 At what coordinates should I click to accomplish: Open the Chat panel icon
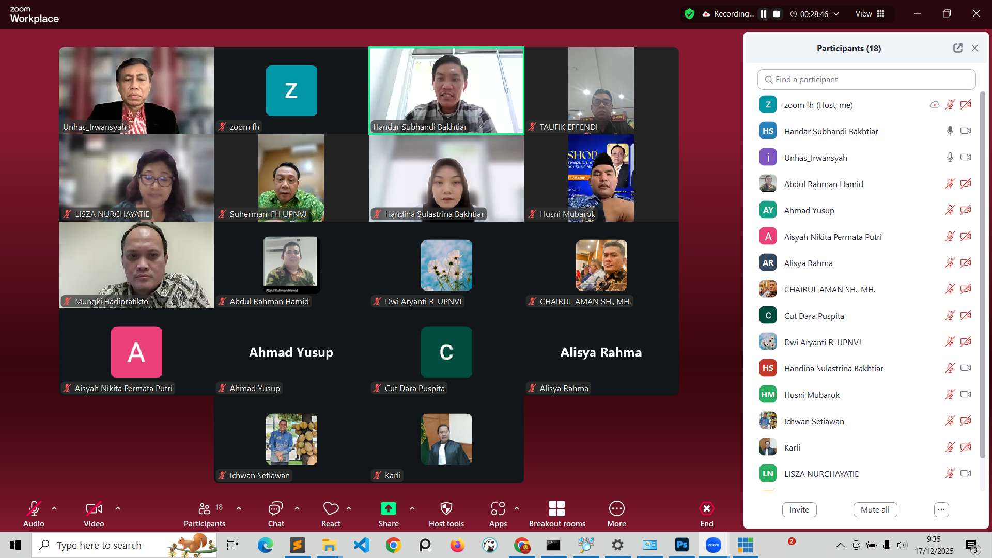coord(275,509)
